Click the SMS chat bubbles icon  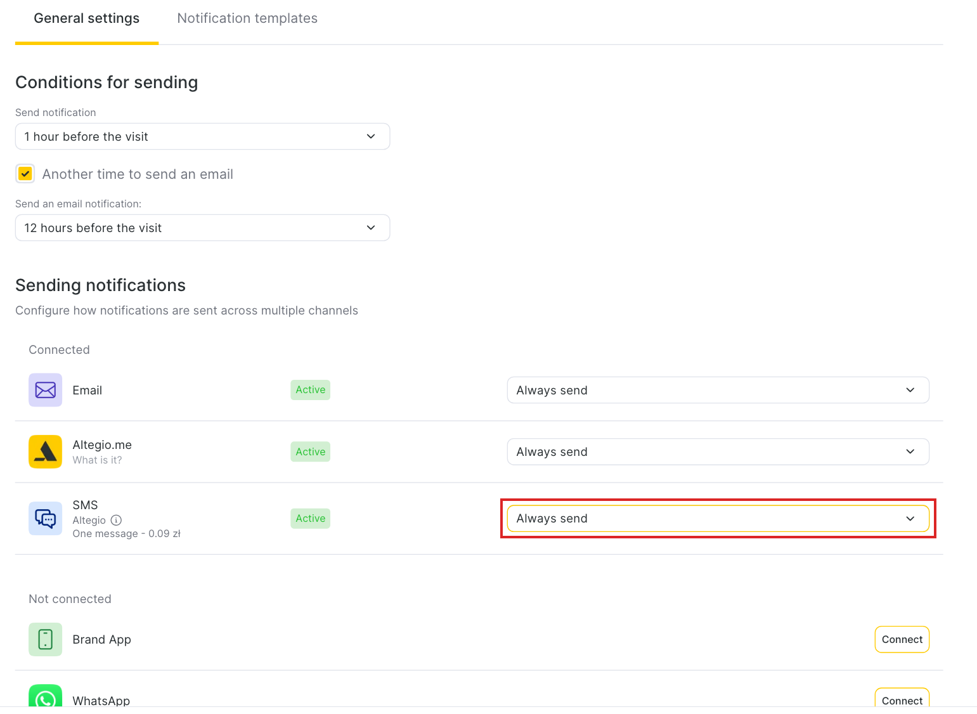(45, 519)
